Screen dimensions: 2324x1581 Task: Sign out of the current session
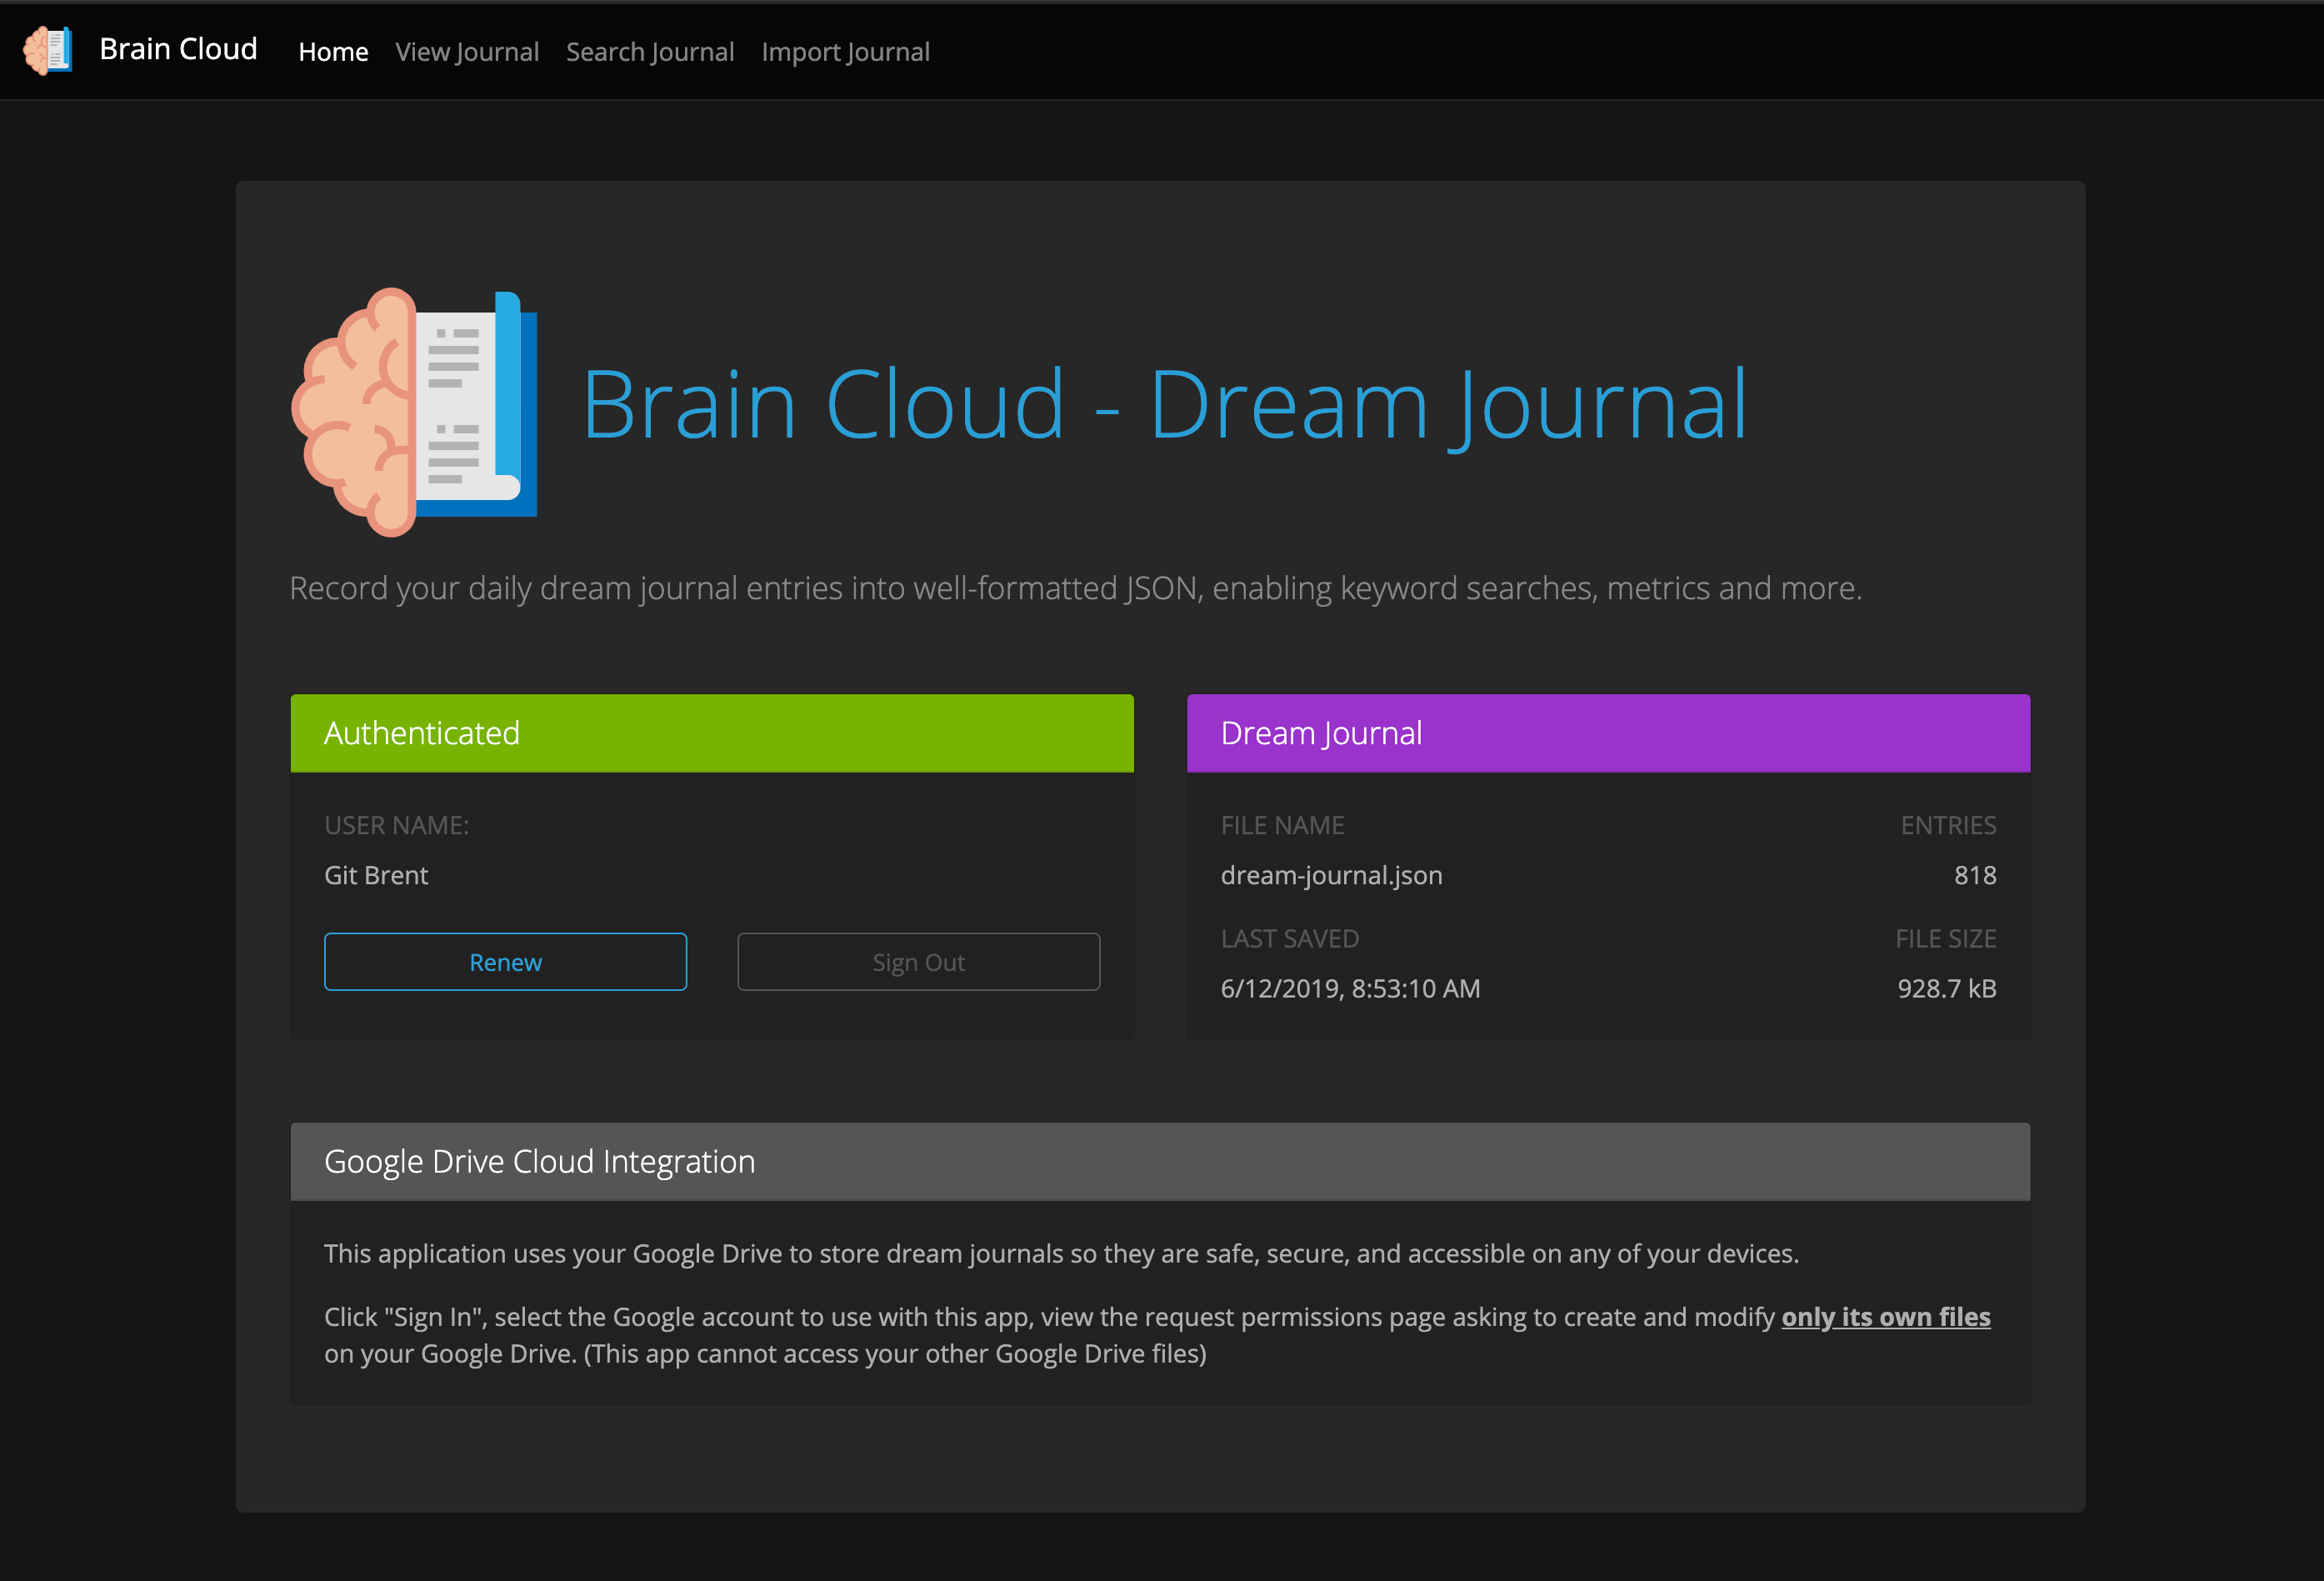(x=918, y=961)
